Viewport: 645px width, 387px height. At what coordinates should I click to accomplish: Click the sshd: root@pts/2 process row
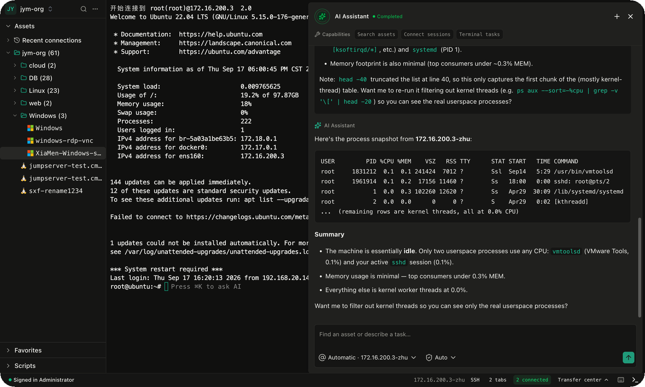pos(472,182)
